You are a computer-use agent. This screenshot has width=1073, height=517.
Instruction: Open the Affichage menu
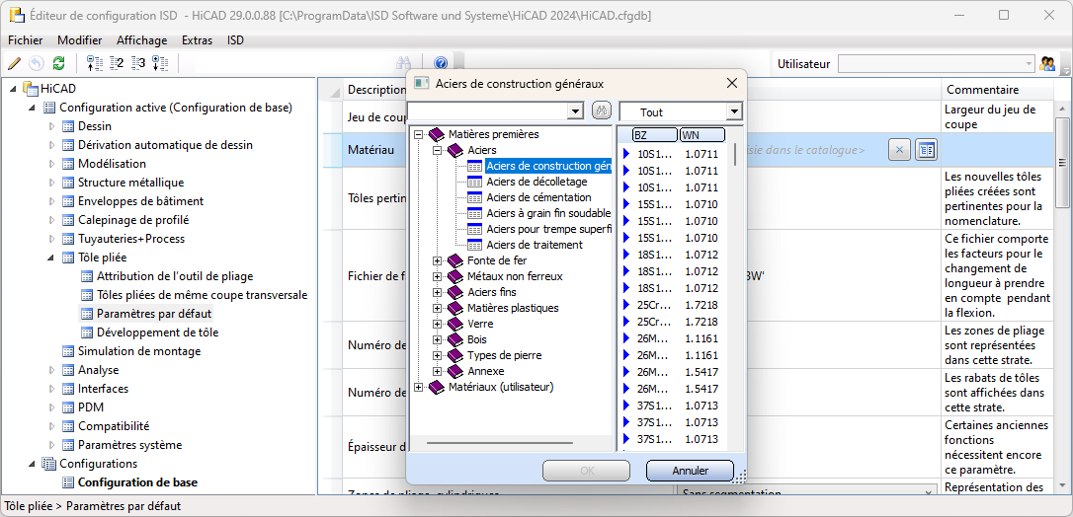click(x=141, y=40)
